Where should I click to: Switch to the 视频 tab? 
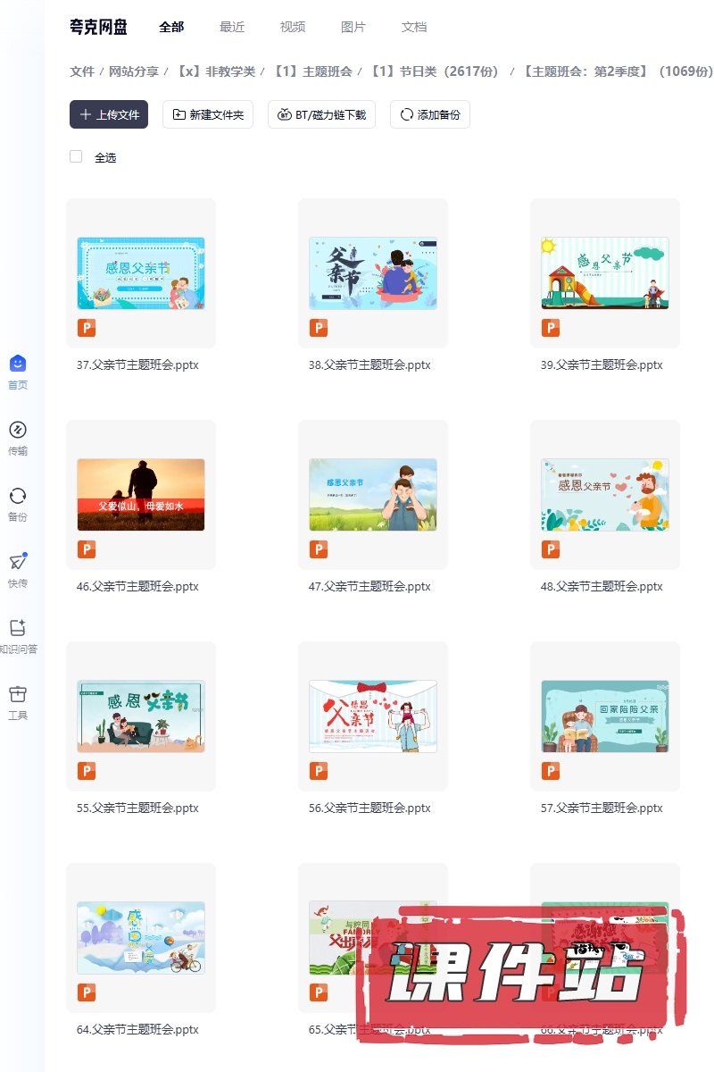point(293,27)
